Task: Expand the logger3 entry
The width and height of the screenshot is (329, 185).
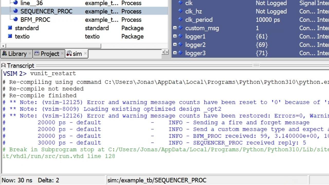Action: point(175,53)
